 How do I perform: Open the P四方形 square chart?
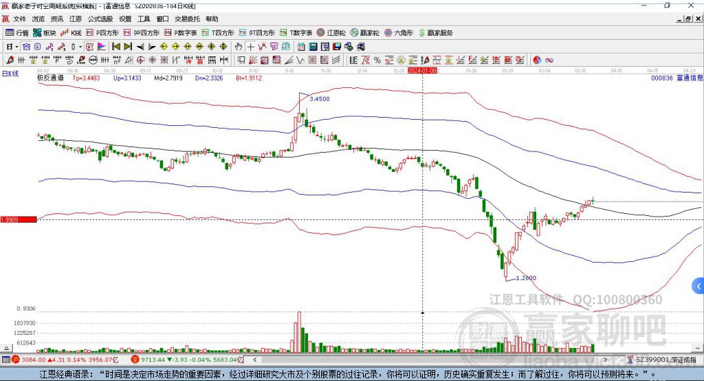coord(107,32)
